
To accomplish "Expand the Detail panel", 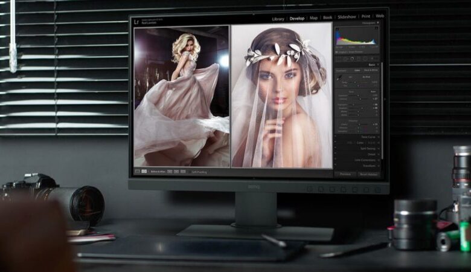I will [377, 154].
